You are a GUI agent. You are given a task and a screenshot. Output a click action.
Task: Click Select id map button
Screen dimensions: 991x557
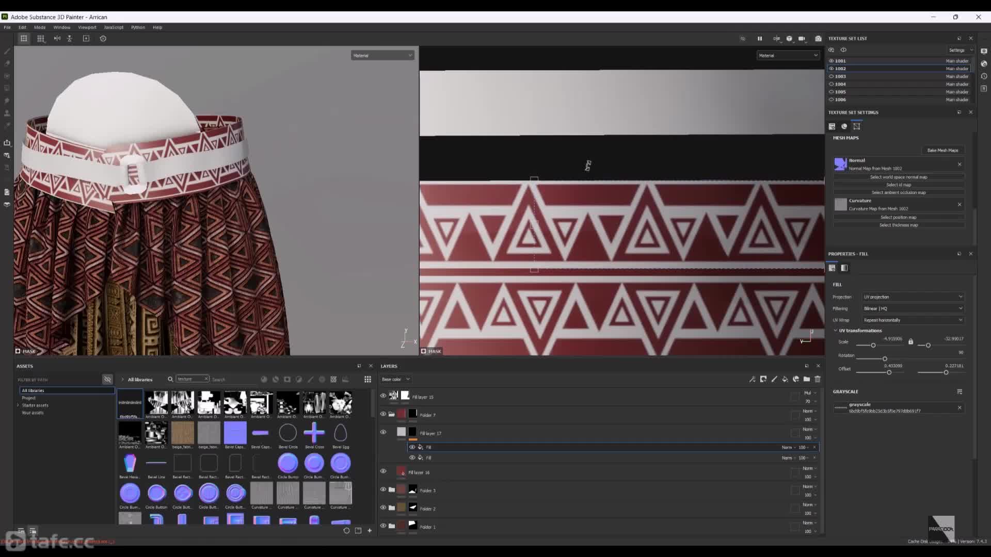pyautogui.click(x=899, y=185)
